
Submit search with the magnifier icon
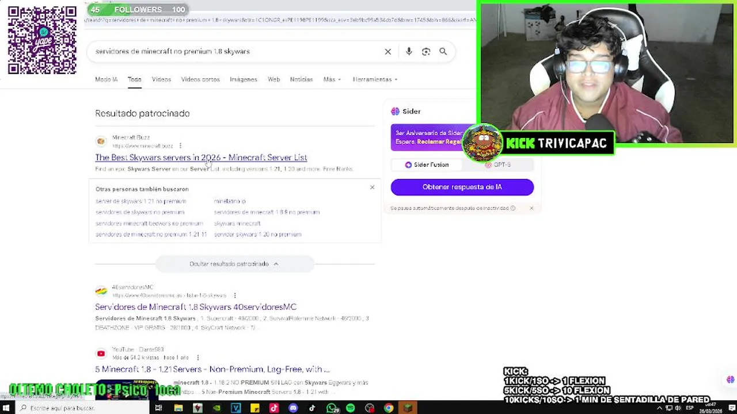(443, 52)
